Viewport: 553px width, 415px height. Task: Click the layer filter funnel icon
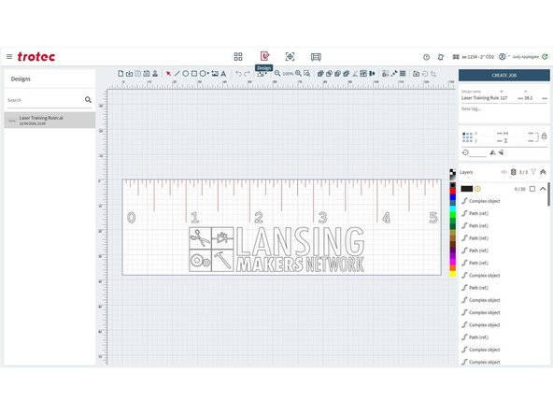tap(533, 172)
